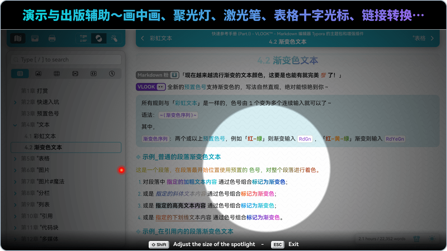Switch to the code blocks tab

coord(93,74)
